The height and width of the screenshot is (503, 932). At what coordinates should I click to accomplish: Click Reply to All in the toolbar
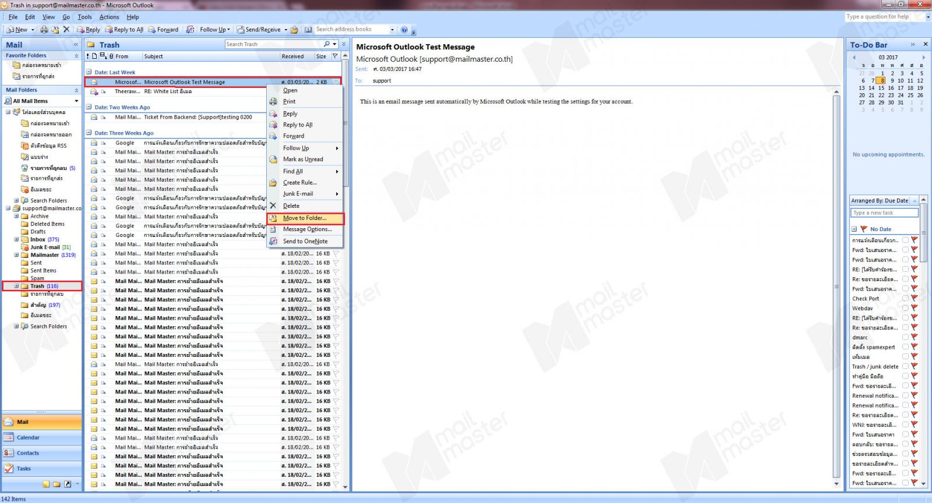124,29
